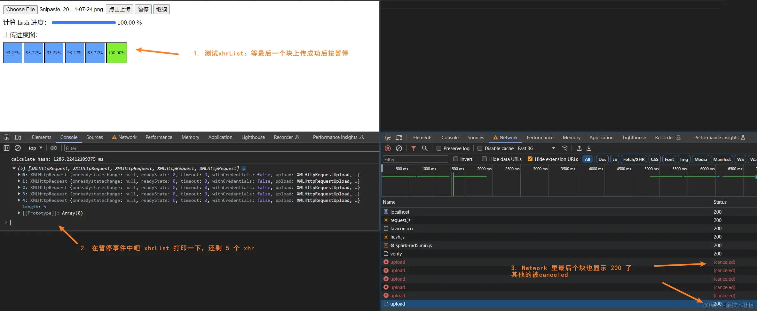The image size is (757, 311).
Task: Collapse the (5) XMLHttpRequest array
Action: pyautogui.click(x=14, y=169)
